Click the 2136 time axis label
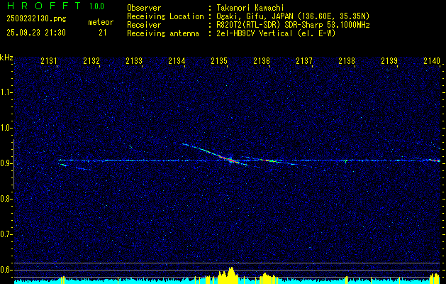446x284 pixels. [x=262, y=60]
